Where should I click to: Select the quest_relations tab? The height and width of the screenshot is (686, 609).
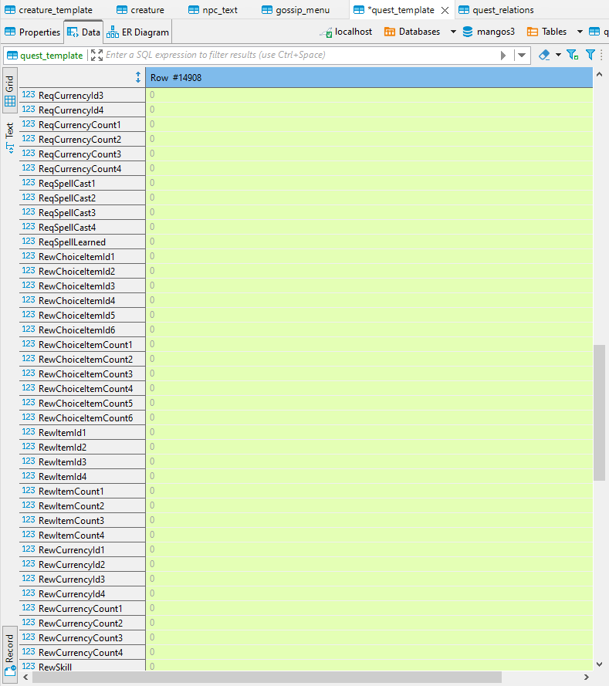(x=496, y=9)
